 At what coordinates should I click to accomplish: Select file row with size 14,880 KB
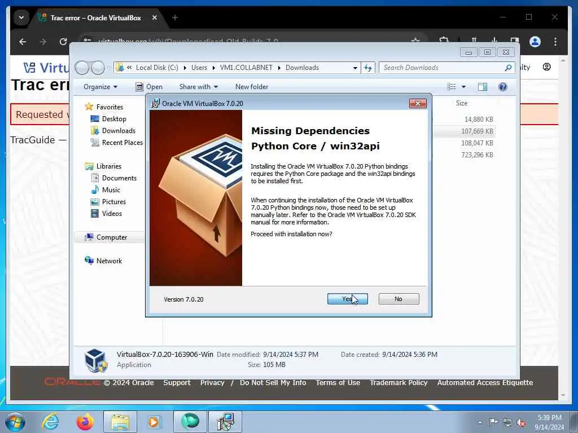tap(479, 120)
